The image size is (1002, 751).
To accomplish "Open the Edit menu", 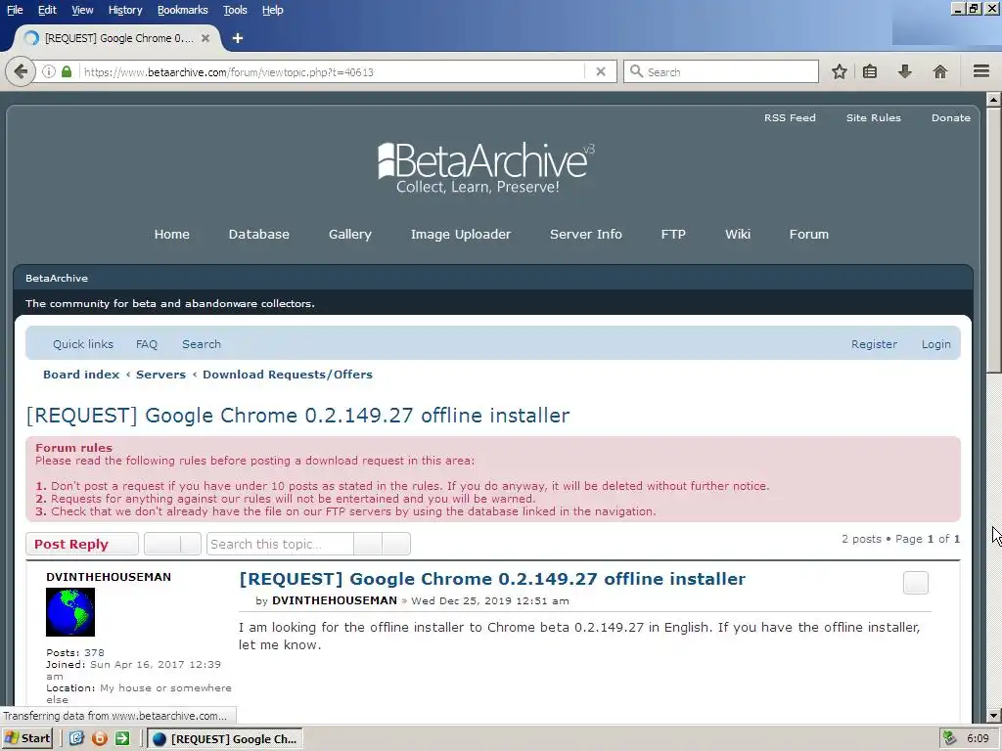I will pyautogui.click(x=47, y=10).
